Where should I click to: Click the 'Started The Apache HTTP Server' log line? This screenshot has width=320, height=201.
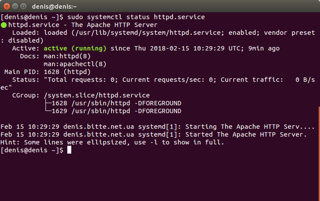click(x=153, y=134)
